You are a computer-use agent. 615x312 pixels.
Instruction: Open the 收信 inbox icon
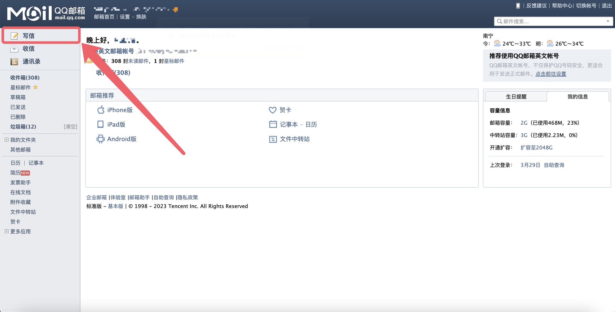tap(14, 49)
